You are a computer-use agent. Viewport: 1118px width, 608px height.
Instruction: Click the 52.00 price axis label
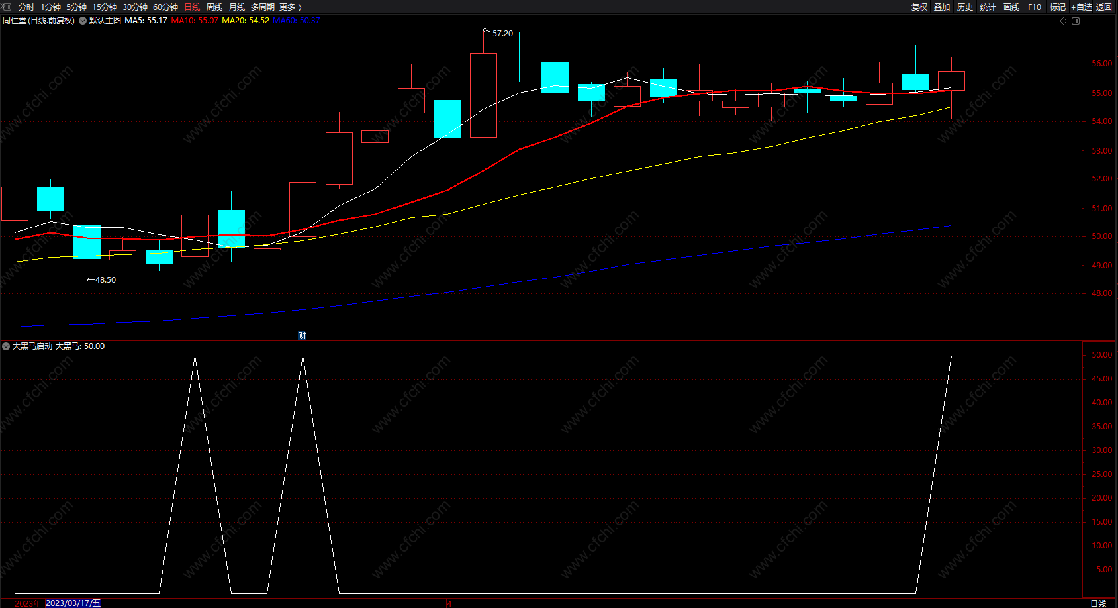click(1102, 179)
